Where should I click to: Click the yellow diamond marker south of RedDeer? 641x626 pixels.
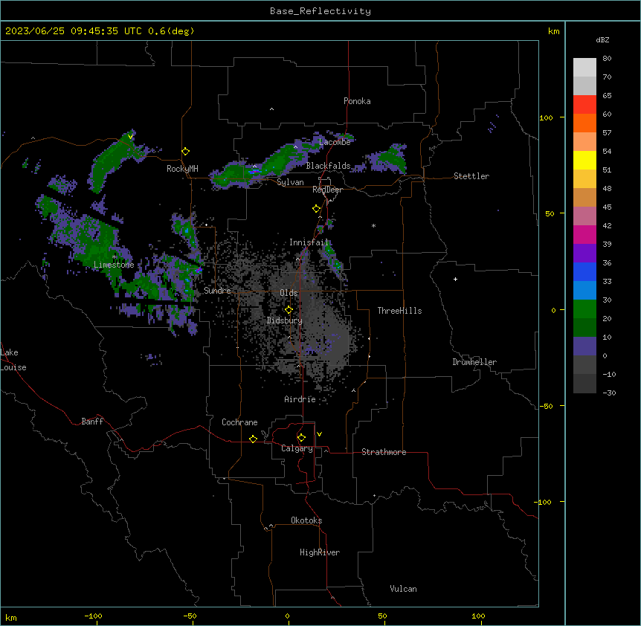317,209
